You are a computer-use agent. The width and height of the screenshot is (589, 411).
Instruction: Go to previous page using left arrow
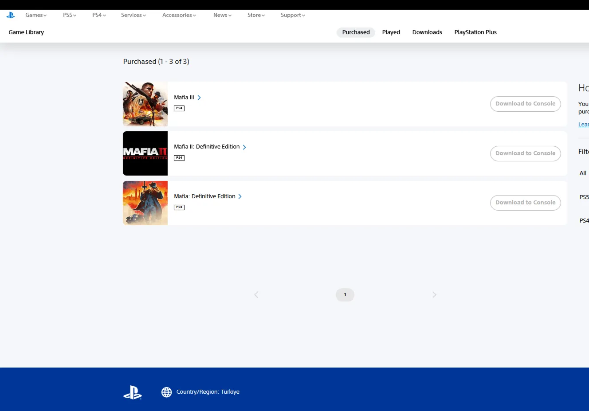click(x=256, y=295)
